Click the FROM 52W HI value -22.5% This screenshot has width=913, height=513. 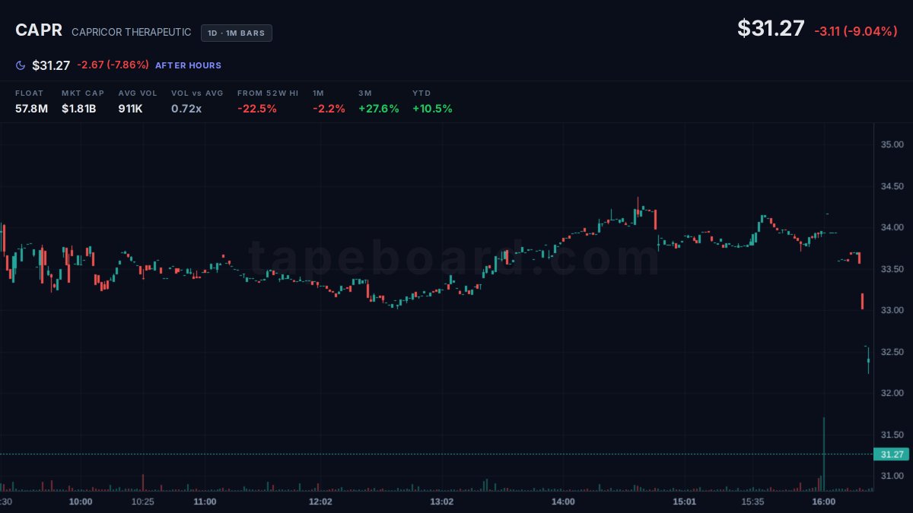257,109
